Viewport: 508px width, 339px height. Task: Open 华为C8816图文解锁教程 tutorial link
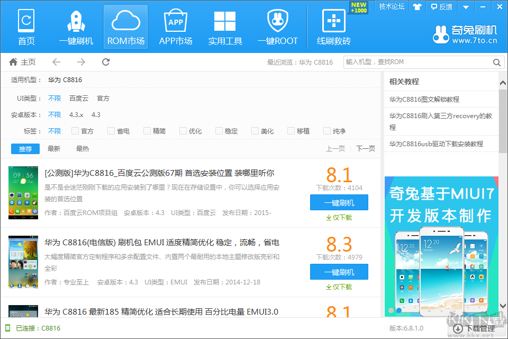point(424,99)
